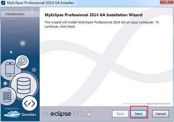Click the Next button
This screenshot has width=174, height=122.
pyautogui.click(x=139, y=114)
